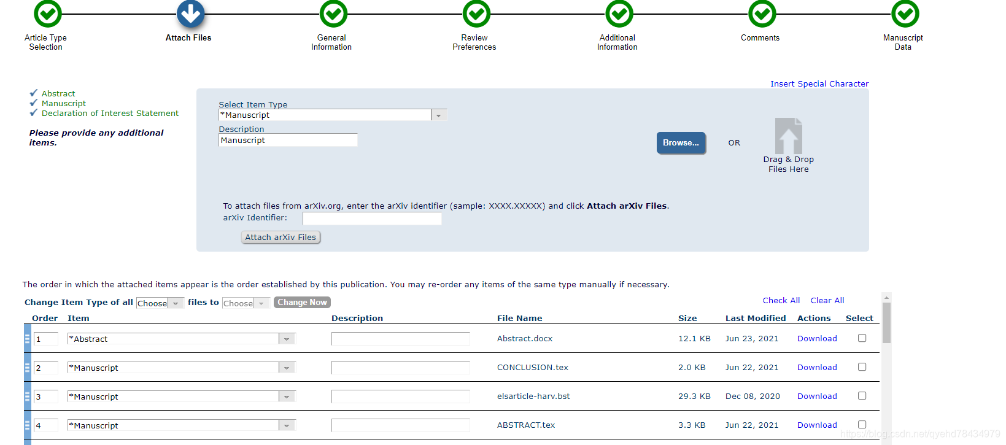Click the Manuscript Data step checkmark

tap(905, 14)
